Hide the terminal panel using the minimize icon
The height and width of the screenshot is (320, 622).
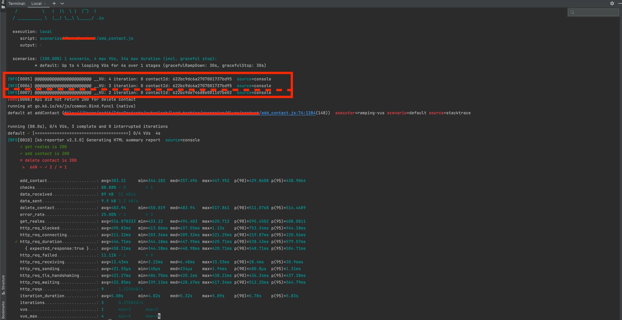coord(620,4)
